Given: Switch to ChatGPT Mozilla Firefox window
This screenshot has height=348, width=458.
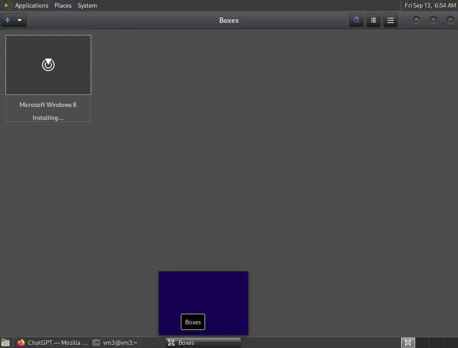Looking at the screenshot, I should 53,343.
